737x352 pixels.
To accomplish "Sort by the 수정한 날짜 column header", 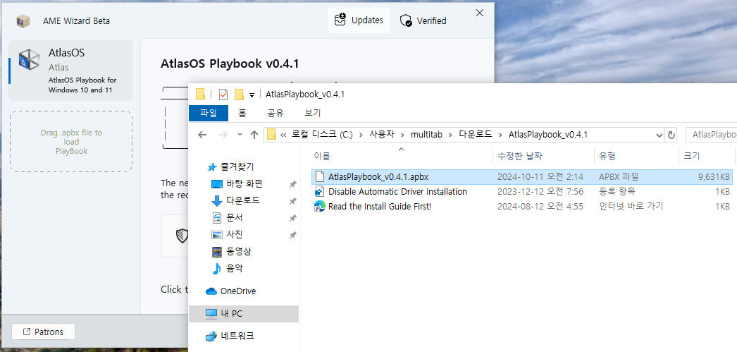I will click(x=543, y=156).
